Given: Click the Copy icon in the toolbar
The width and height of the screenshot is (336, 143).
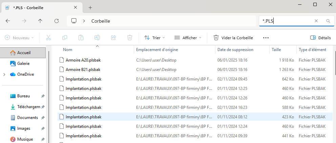Looking at the screenshot, I should [65, 38].
